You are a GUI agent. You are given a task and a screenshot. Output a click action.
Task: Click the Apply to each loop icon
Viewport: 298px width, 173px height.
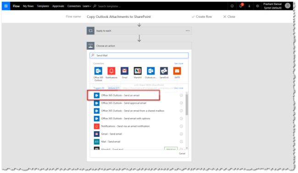click(x=90, y=31)
